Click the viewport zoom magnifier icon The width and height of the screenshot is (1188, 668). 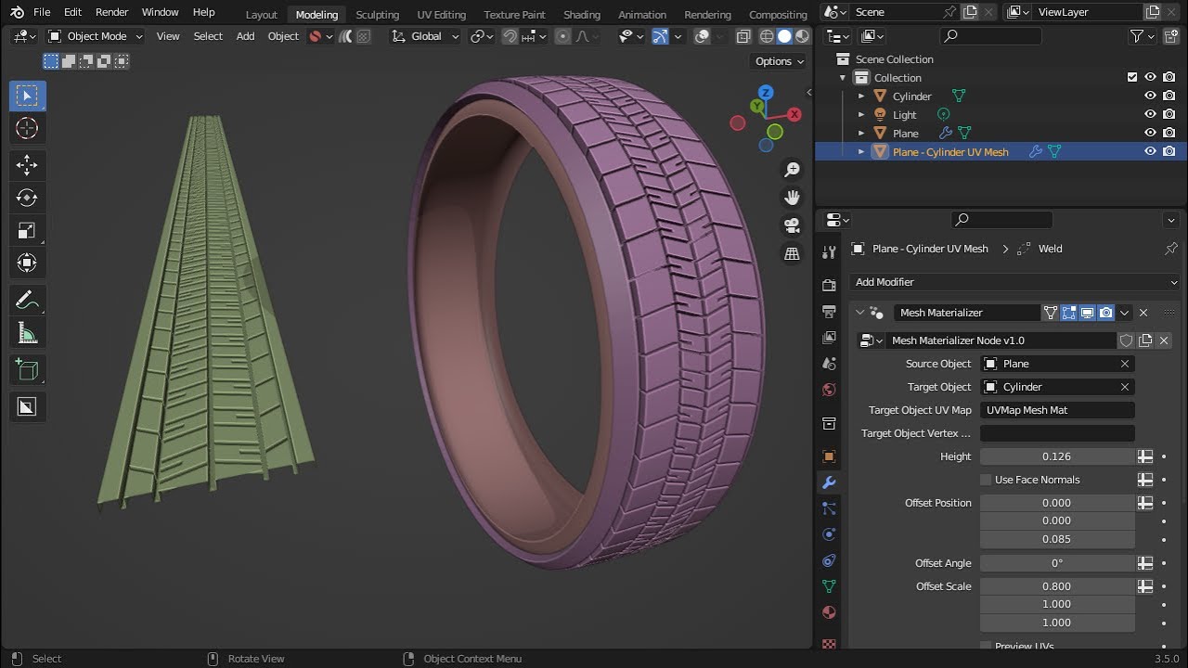tap(792, 169)
